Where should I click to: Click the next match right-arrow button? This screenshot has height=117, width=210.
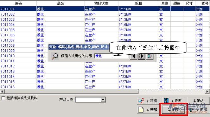tap(142, 56)
